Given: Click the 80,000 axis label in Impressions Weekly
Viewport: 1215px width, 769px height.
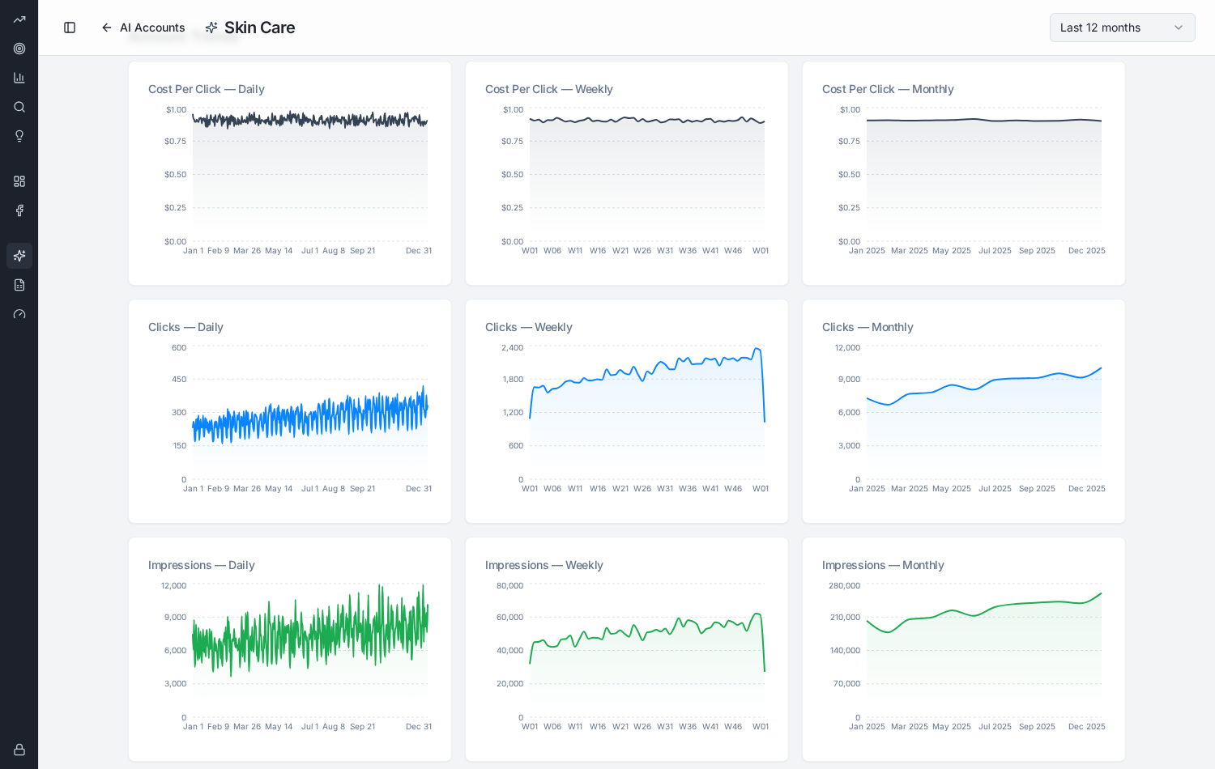Looking at the screenshot, I should pyautogui.click(x=509, y=585).
